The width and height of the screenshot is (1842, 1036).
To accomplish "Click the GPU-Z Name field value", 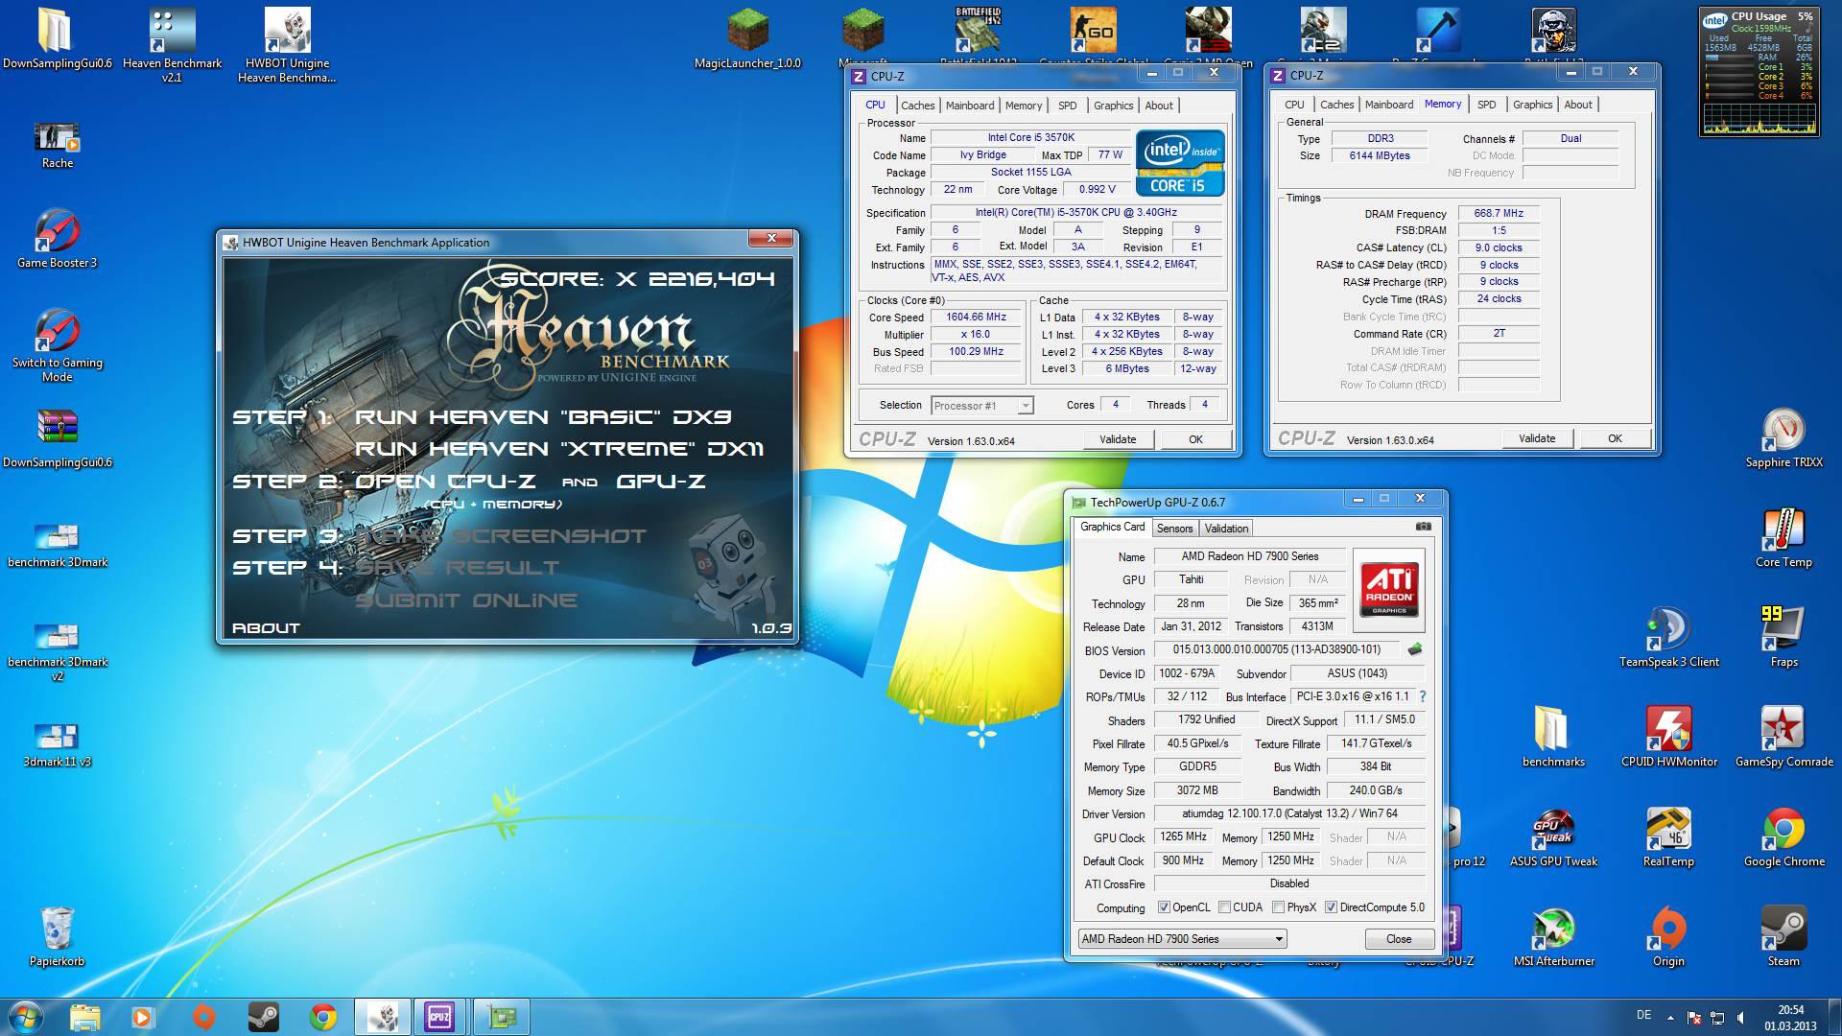I will [x=1249, y=556].
